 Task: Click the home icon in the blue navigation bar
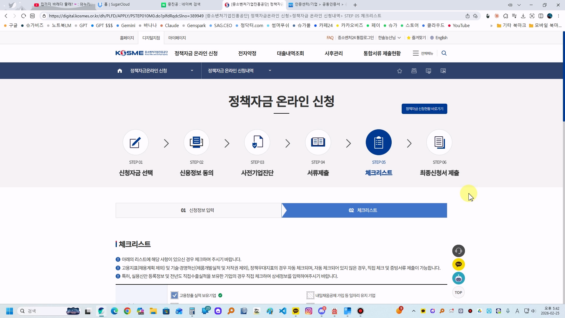pyautogui.click(x=119, y=71)
